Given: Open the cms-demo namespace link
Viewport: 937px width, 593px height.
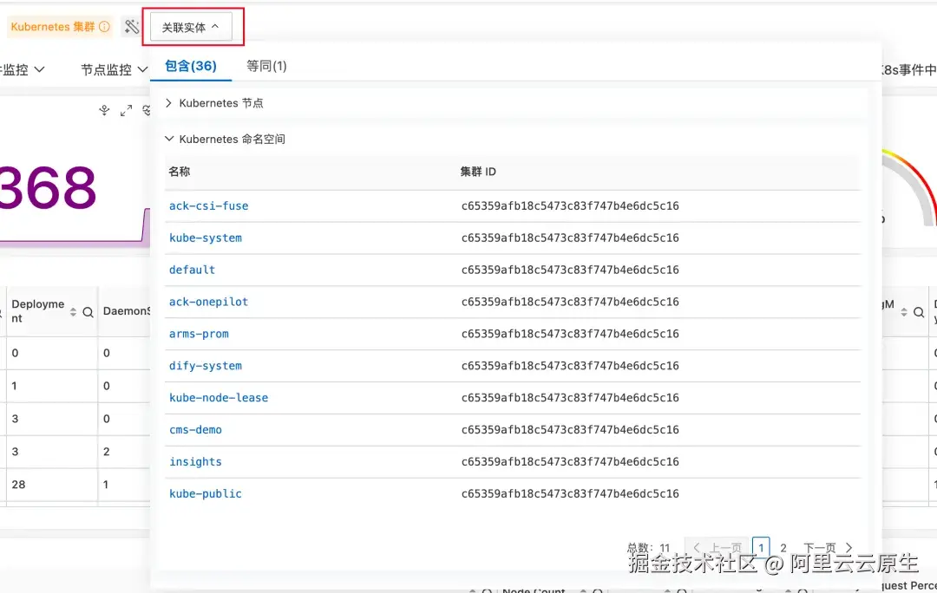Looking at the screenshot, I should pyautogui.click(x=195, y=430).
